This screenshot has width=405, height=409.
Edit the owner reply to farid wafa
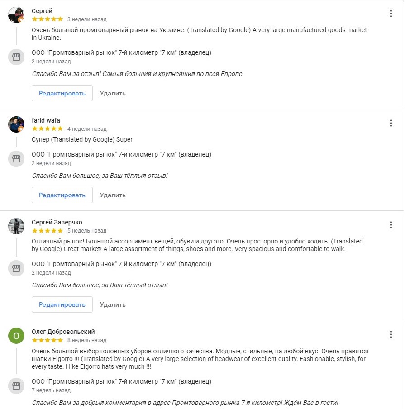62,195
